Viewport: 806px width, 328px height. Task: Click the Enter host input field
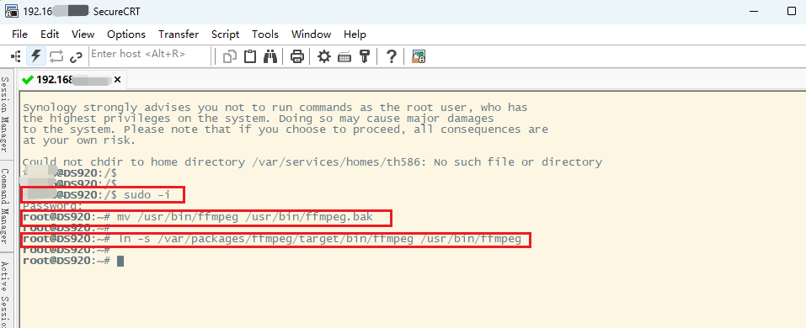pos(150,56)
